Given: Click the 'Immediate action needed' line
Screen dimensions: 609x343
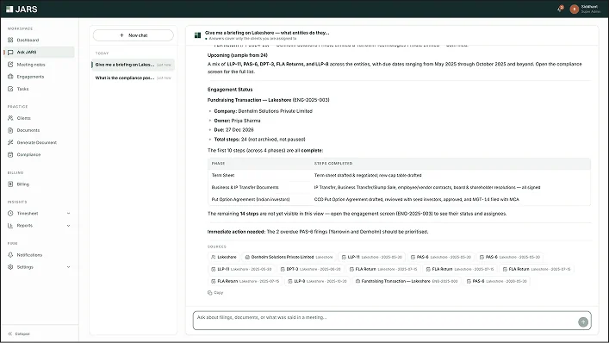Looking at the screenshot, I should 318,232.
